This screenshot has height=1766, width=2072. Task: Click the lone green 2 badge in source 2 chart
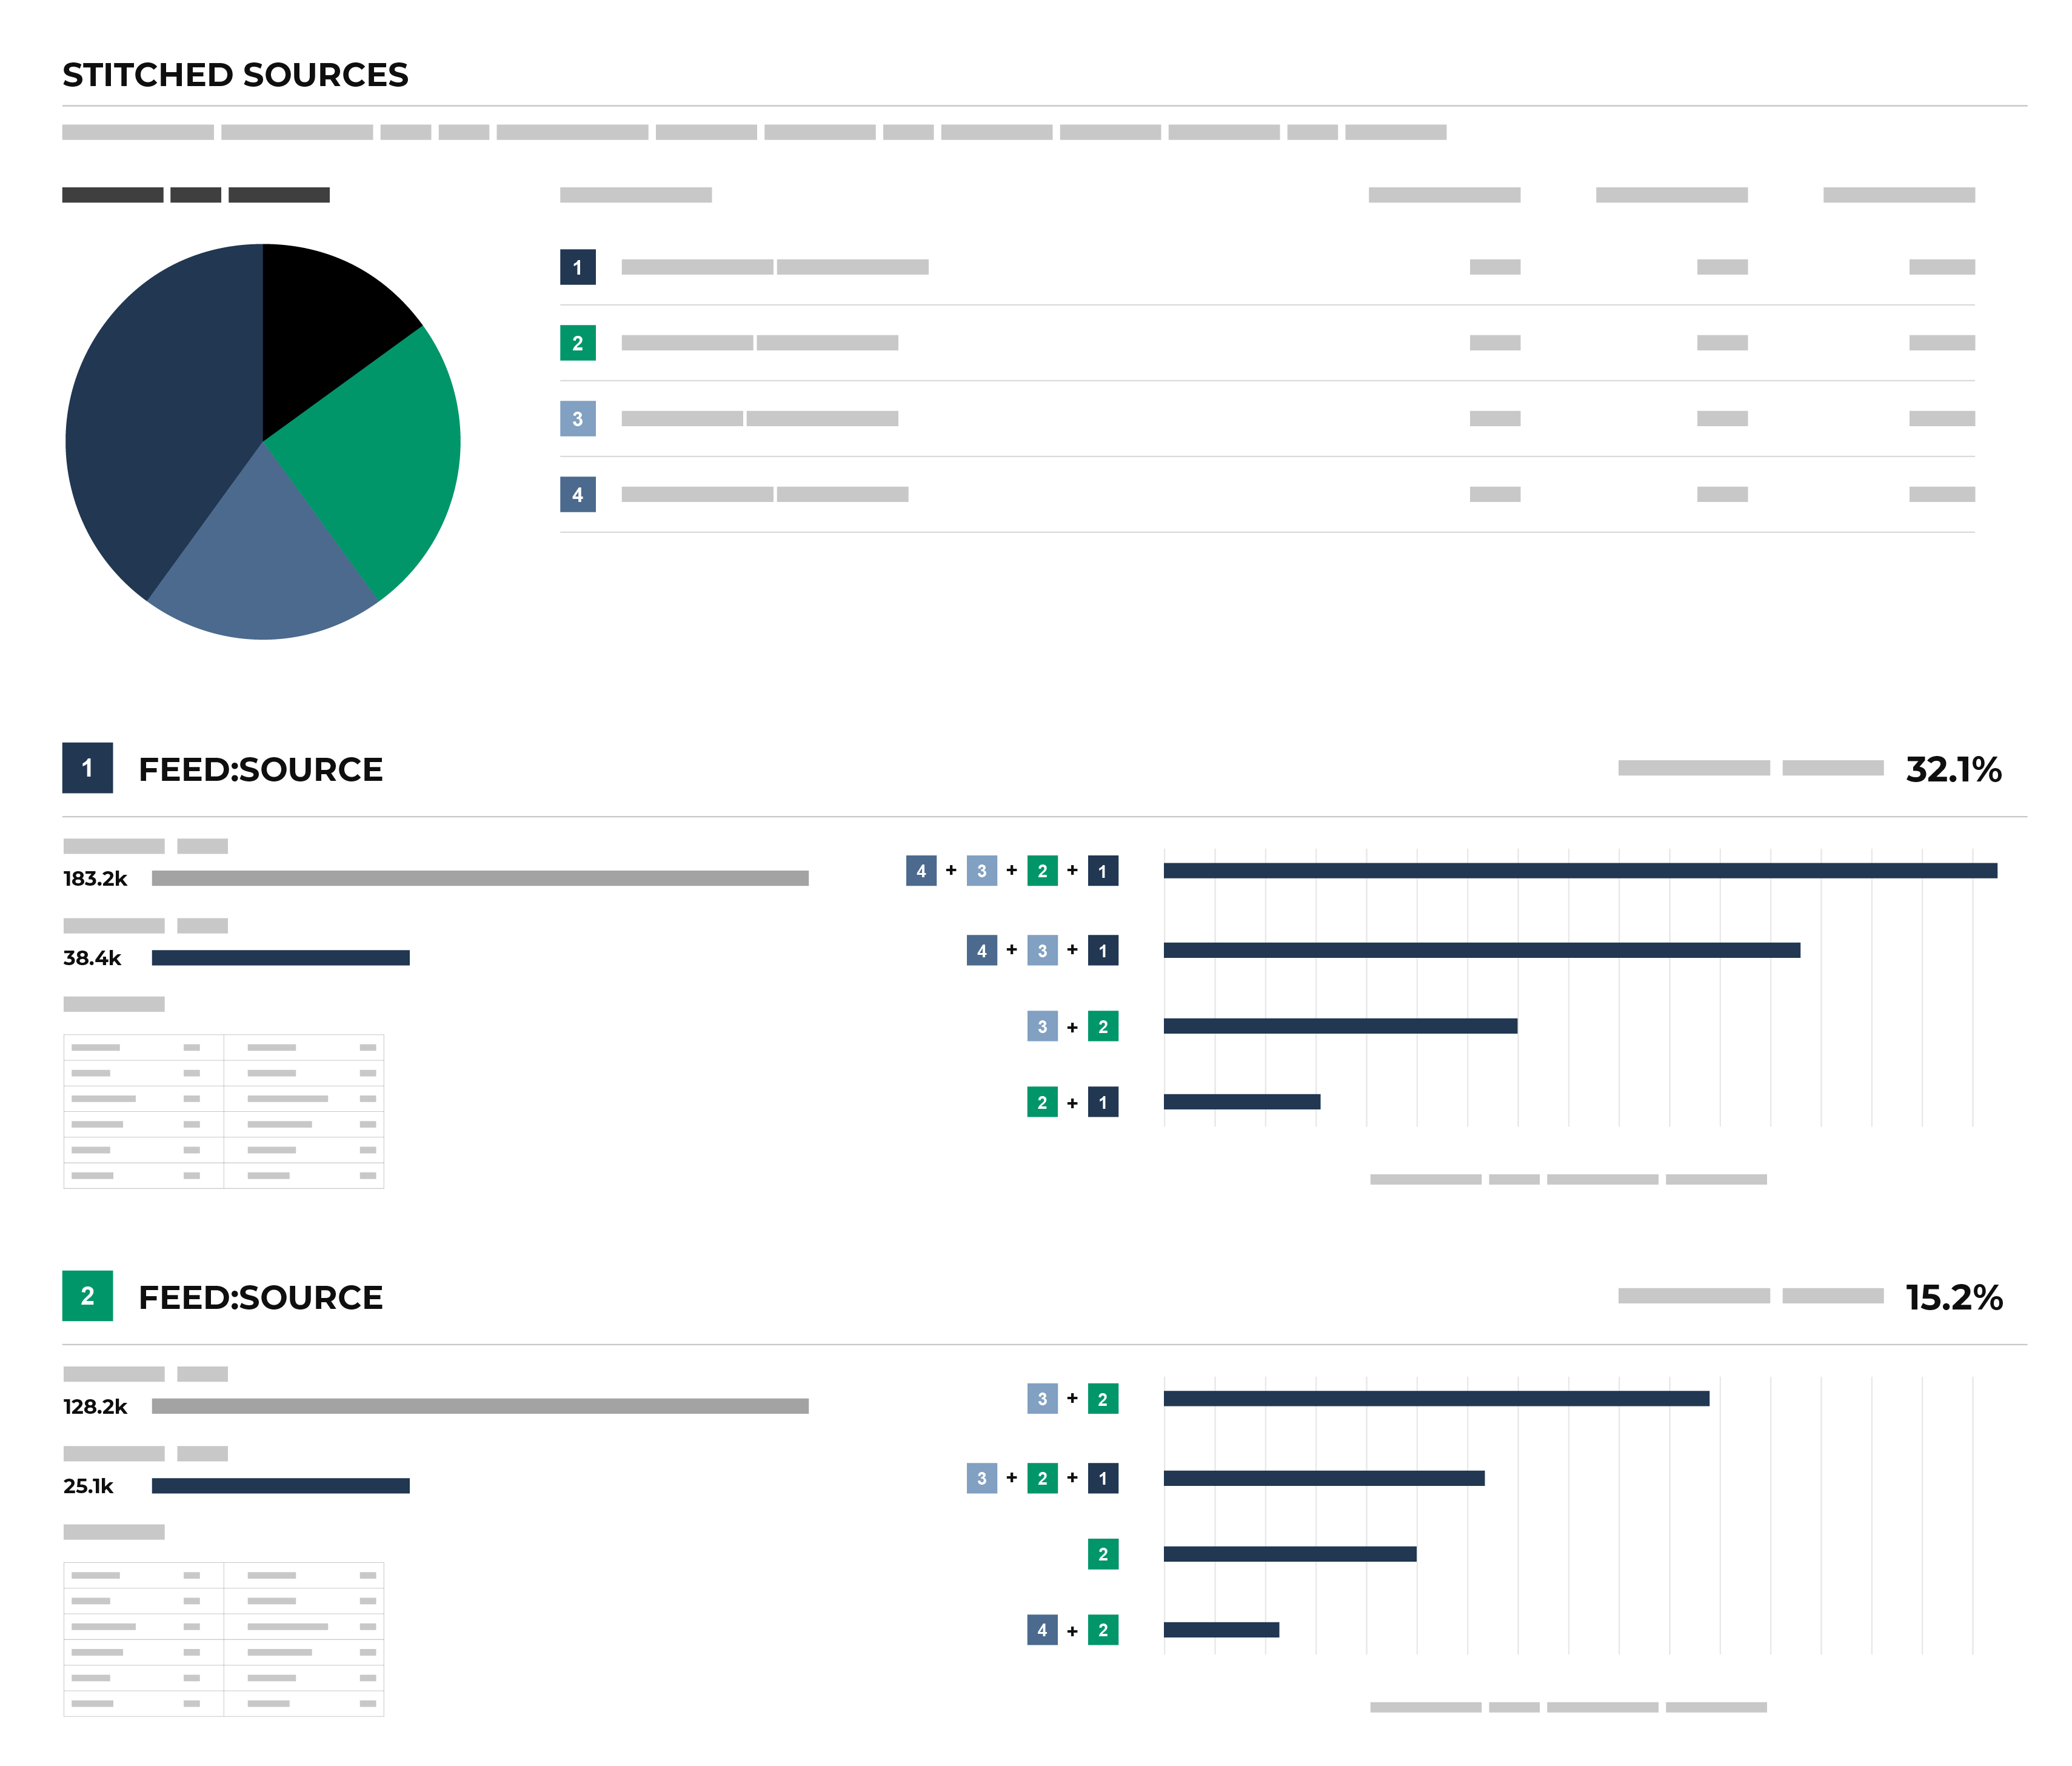coord(1103,1554)
